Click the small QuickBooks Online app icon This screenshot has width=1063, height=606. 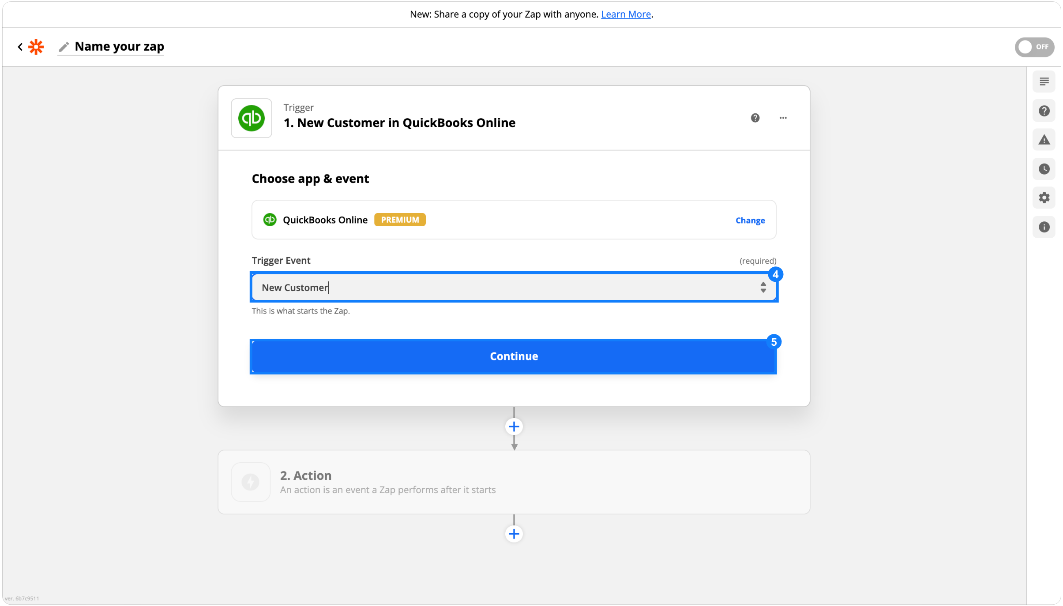(270, 220)
